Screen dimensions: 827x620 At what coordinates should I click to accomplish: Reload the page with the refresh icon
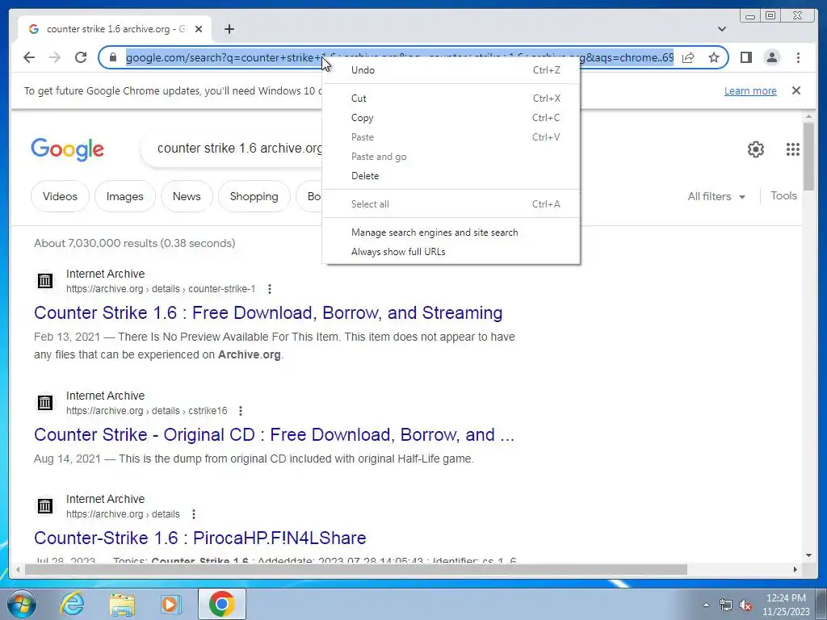point(81,57)
